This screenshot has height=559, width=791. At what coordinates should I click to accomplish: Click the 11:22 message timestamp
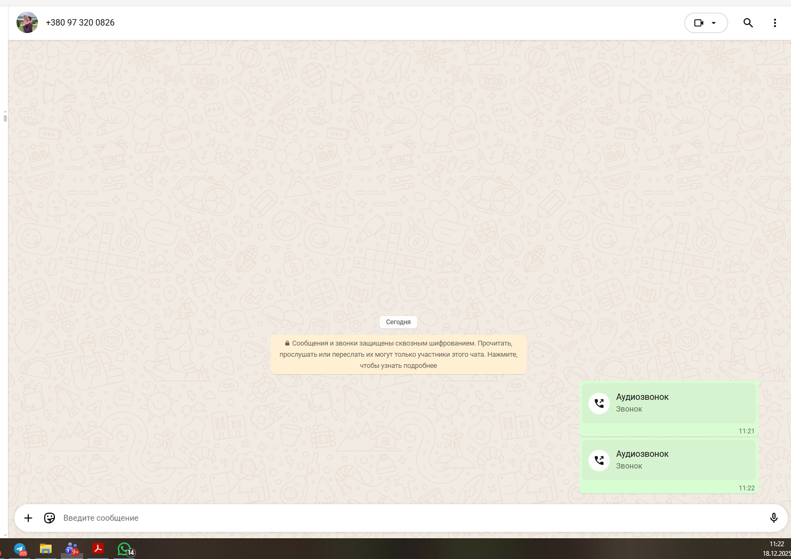point(747,488)
